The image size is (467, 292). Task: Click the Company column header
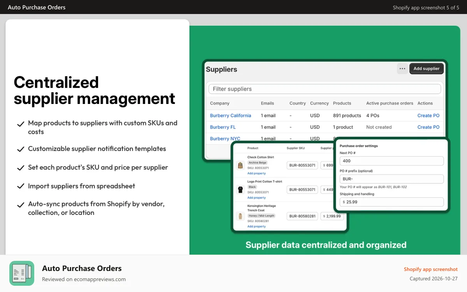[219, 103]
